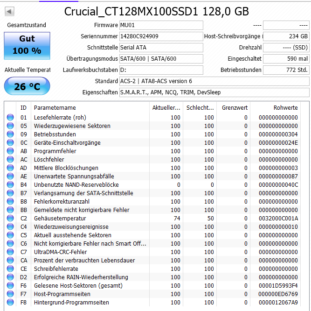
Task: Click status orb of row 09 Betriebsstunden
Action: 10,134
